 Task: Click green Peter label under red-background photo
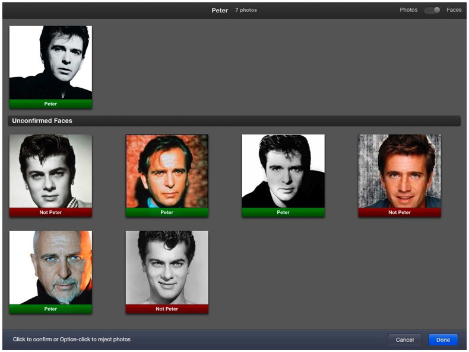(167, 212)
